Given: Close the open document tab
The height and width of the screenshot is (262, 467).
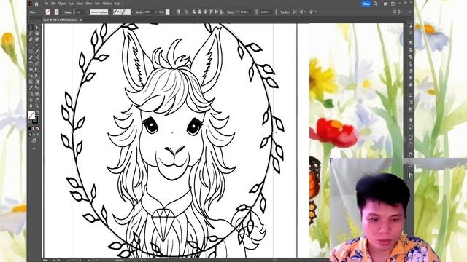Looking at the screenshot, I should pos(81,20).
